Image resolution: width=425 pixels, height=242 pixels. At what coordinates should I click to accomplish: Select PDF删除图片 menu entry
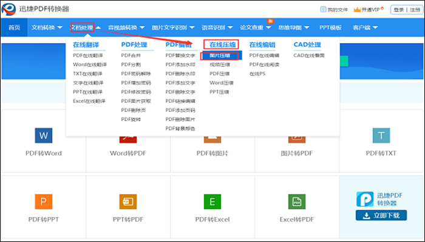click(180, 119)
